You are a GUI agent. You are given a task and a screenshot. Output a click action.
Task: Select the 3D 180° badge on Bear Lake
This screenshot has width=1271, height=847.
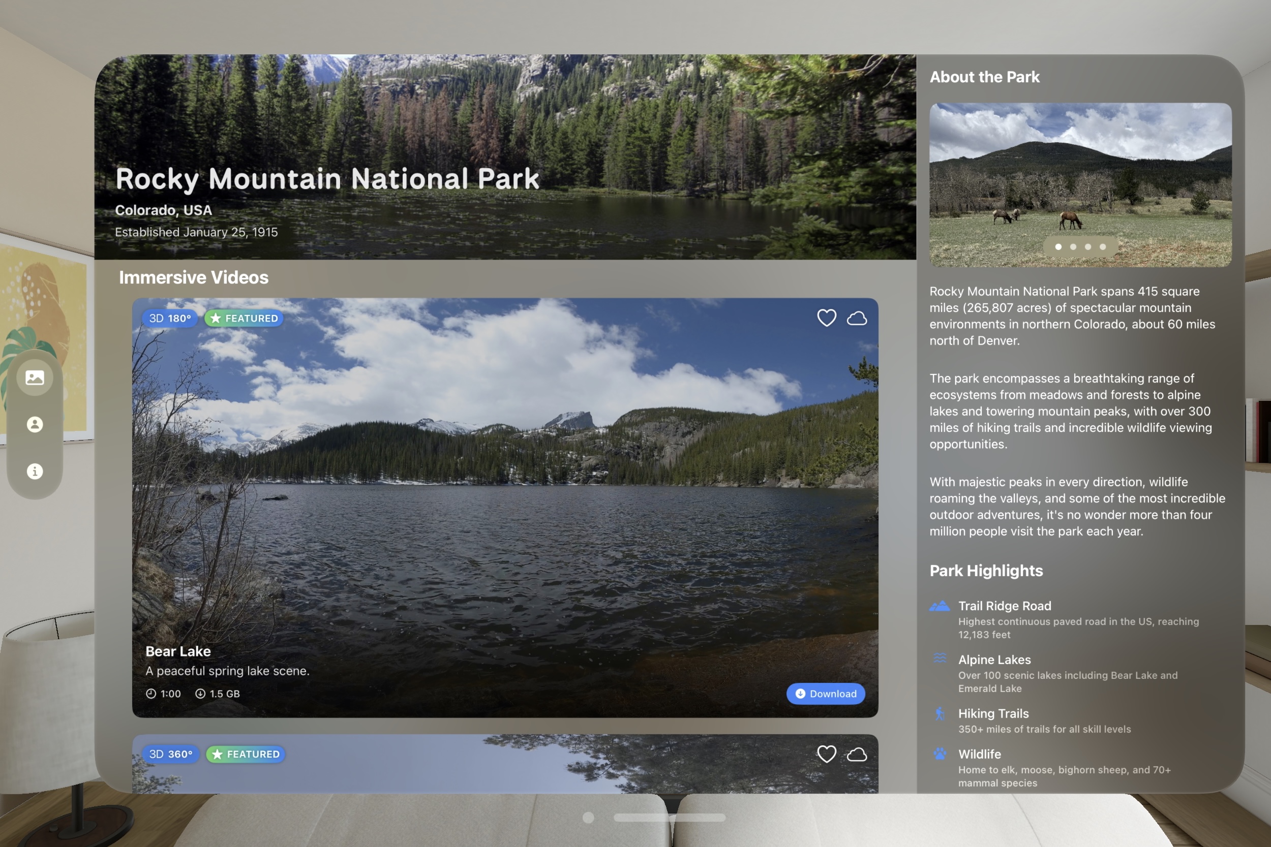click(170, 318)
